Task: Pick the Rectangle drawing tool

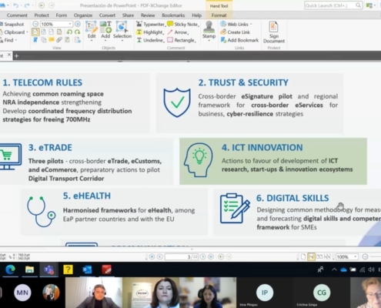Action: 182,40
